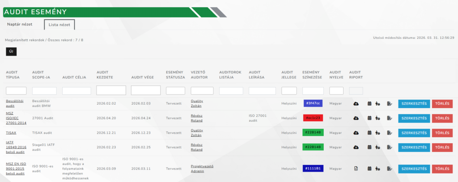Viewport: 458px width, 182px height.
Task: Click Szerkesztés for IATF 16949:2016 row
Action: 414,148
